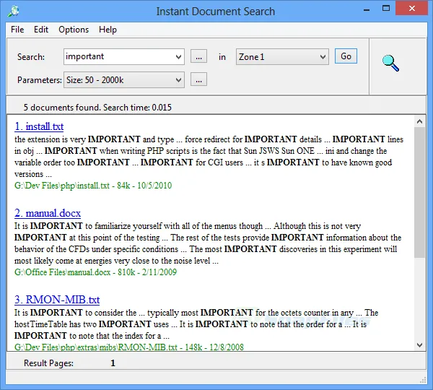Expand the Zone 1 dropdown

click(x=282, y=57)
